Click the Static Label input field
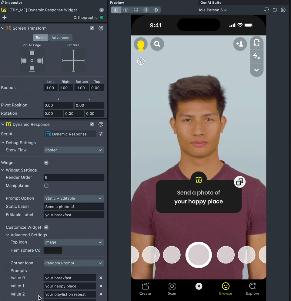The height and width of the screenshot is (301, 291). pyautogui.click(x=74, y=207)
